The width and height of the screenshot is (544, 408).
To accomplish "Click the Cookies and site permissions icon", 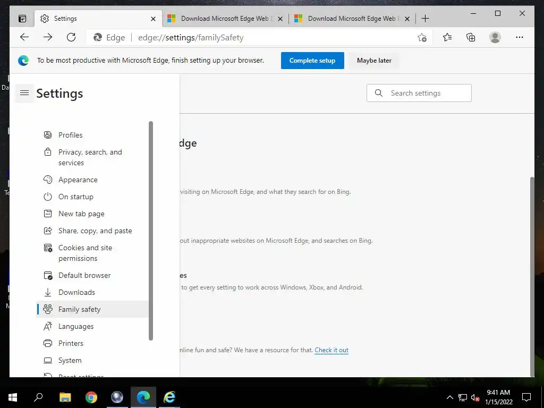I will point(48,248).
